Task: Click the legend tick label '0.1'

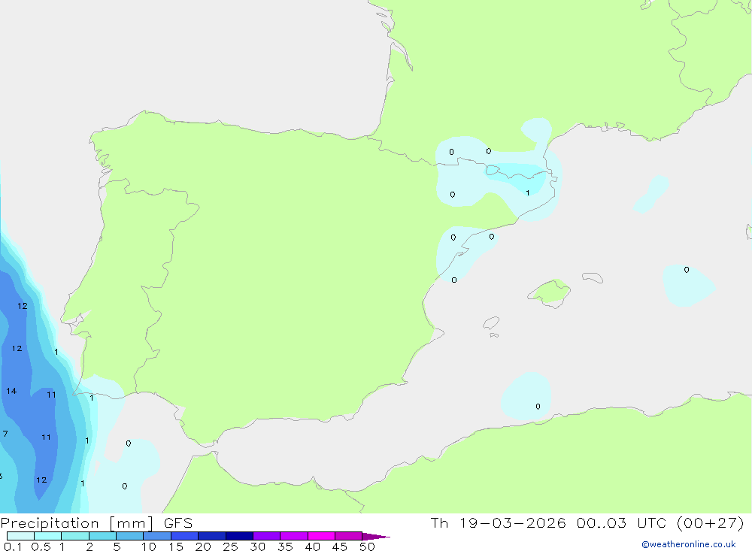Action: tap(13, 546)
